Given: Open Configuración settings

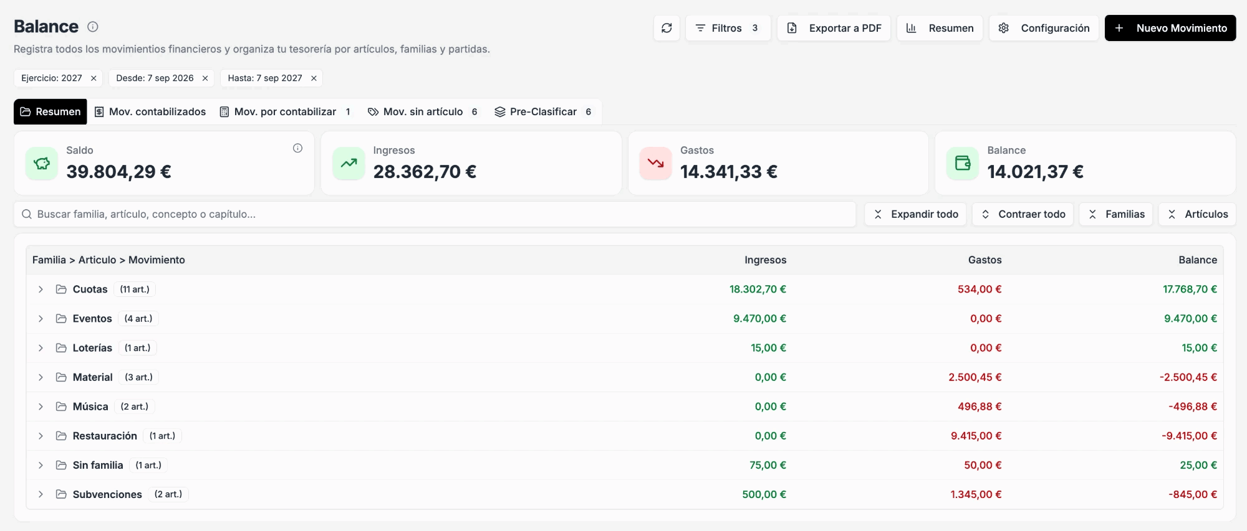Looking at the screenshot, I should point(1044,28).
